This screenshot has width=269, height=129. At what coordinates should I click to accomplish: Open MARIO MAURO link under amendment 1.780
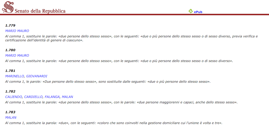[x=17, y=56]
